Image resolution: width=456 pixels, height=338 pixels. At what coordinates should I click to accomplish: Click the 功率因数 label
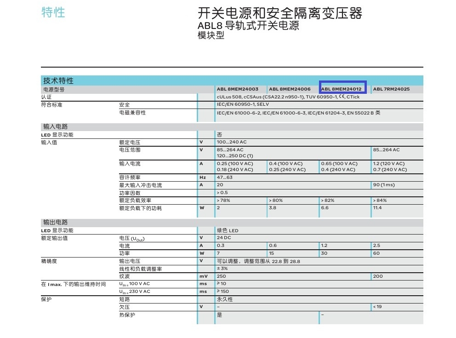click(130, 193)
